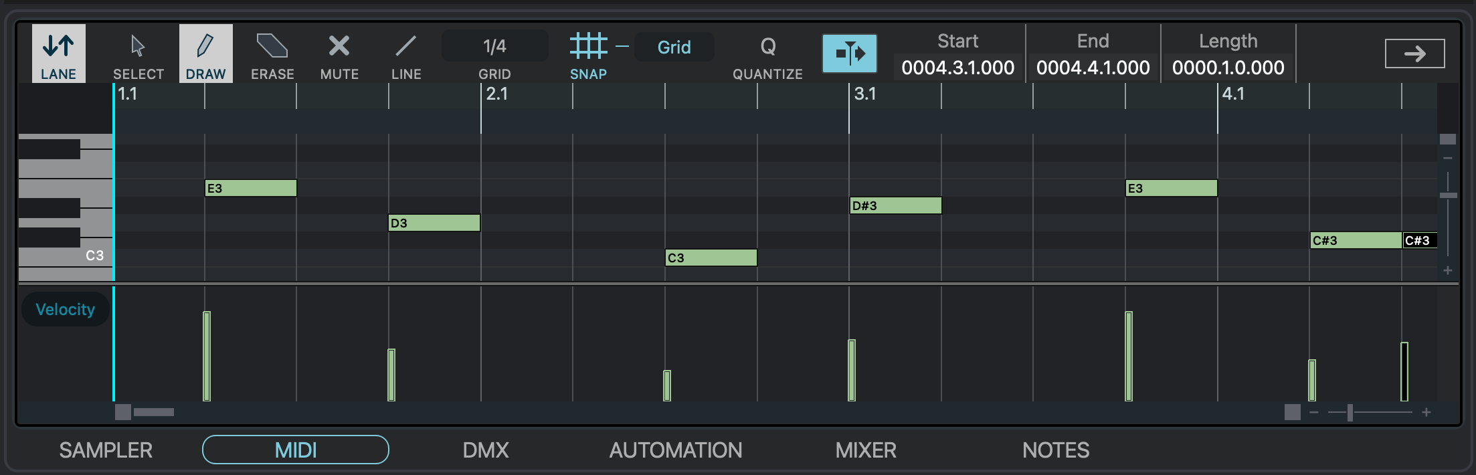Toggle the Lane view button
This screenshot has width=1476, height=475.
pos(59,54)
